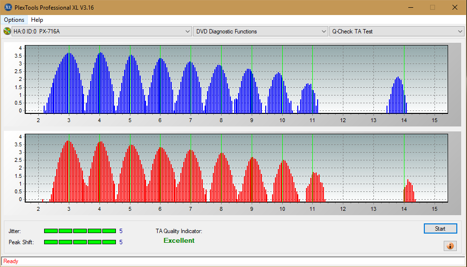Maximize the PlexTools window
This screenshot has height=267, width=467.
pos(433,7)
